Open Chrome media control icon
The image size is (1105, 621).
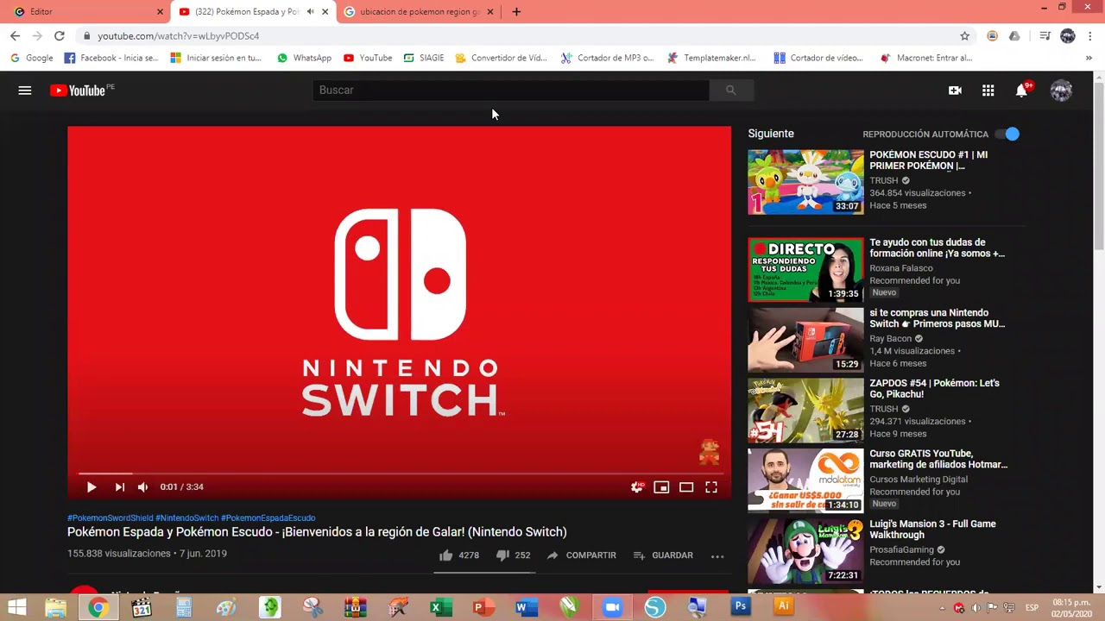1045,36
